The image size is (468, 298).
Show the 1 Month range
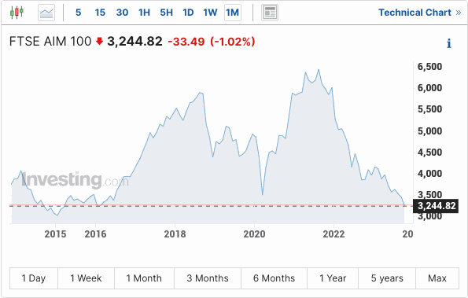click(x=144, y=278)
